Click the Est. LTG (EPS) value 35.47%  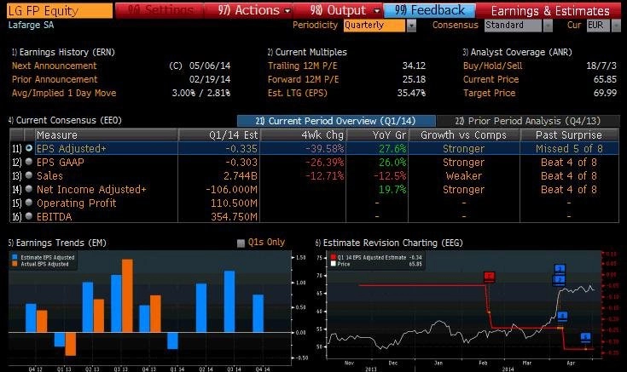pyautogui.click(x=411, y=93)
